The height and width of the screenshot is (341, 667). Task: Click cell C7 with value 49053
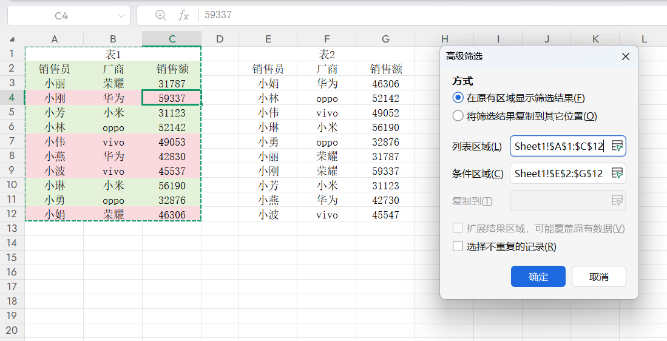pos(172,141)
